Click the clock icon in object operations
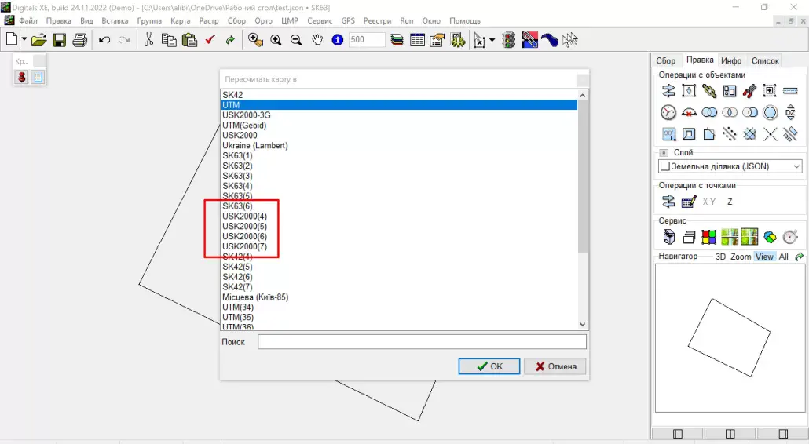 tap(668, 113)
